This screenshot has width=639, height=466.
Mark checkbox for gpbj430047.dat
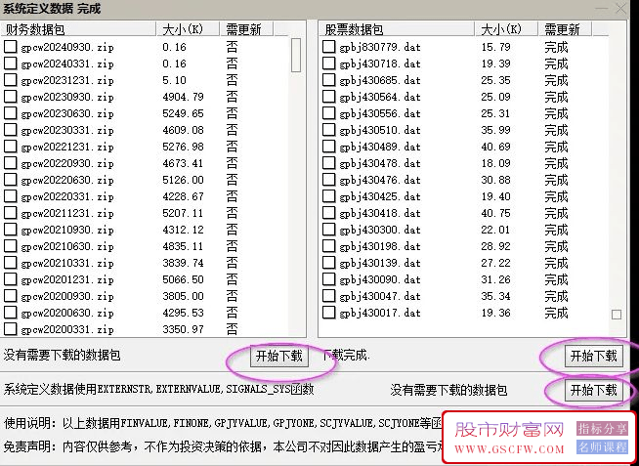tap(329, 296)
